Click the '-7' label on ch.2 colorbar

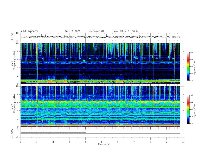192,124
